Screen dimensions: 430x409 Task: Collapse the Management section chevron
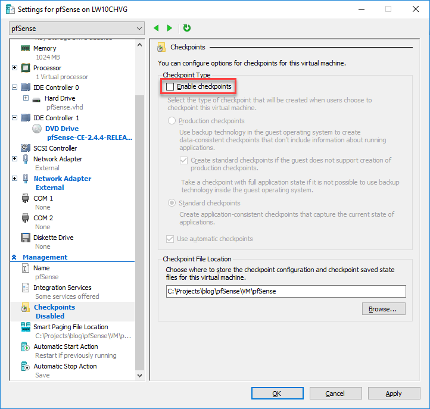point(14,257)
